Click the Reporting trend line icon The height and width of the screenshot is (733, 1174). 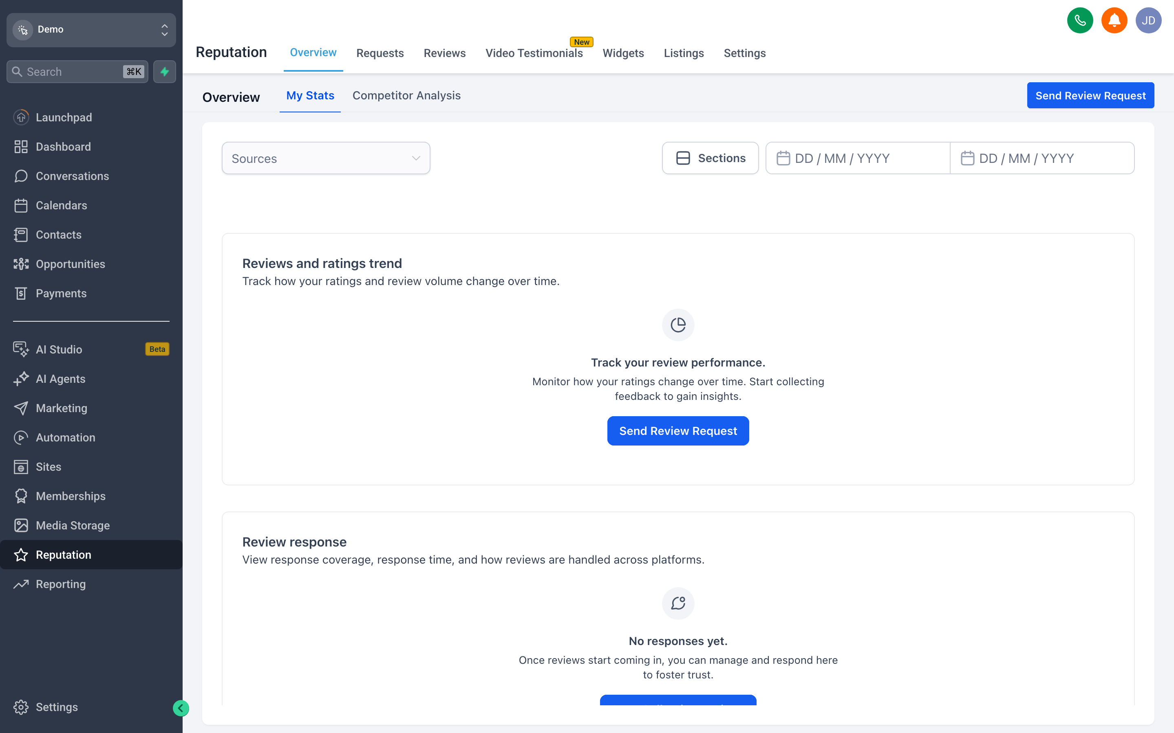21,584
